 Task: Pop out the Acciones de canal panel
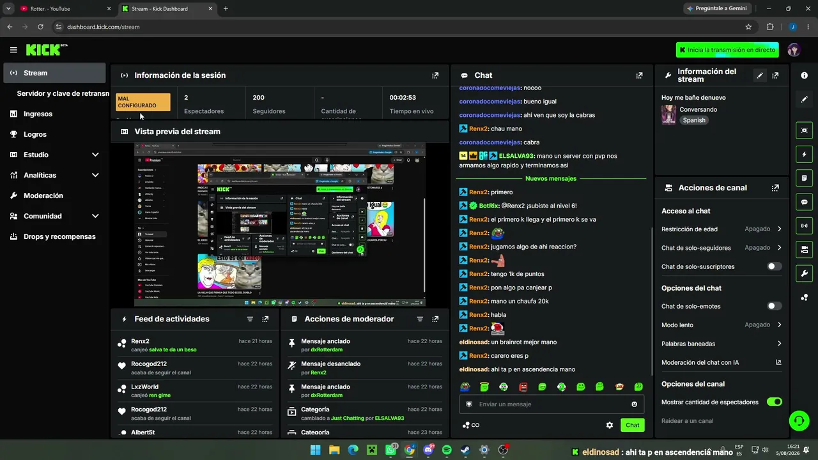pyautogui.click(x=775, y=188)
